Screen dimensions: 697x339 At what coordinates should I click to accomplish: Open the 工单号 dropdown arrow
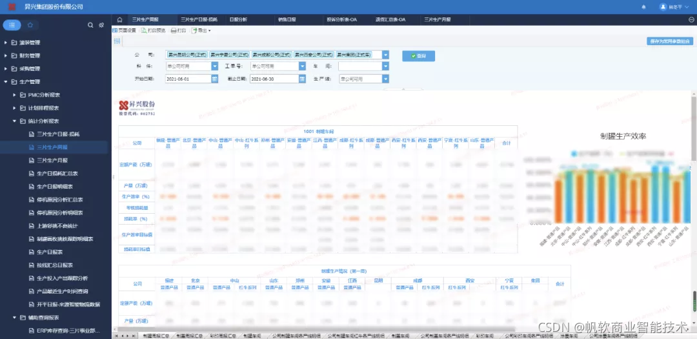tap(302, 67)
